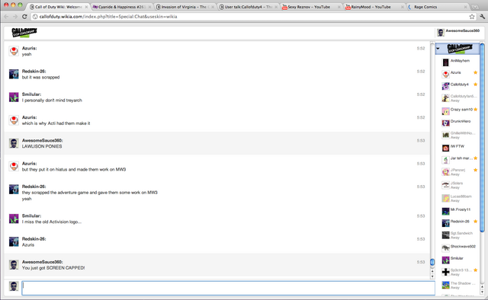Click Shockwave502 avatar in user list
488x300 pixels.
coord(445,247)
